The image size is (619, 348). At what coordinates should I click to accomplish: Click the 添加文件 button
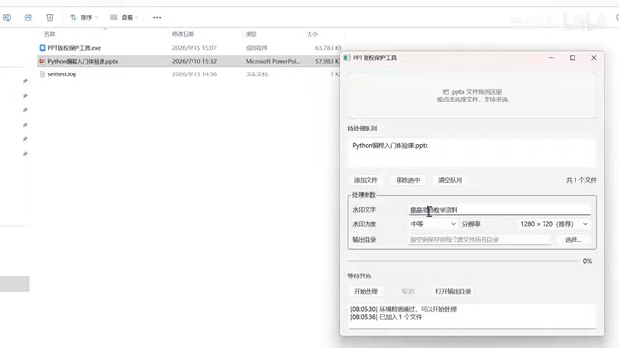[x=366, y=180]
